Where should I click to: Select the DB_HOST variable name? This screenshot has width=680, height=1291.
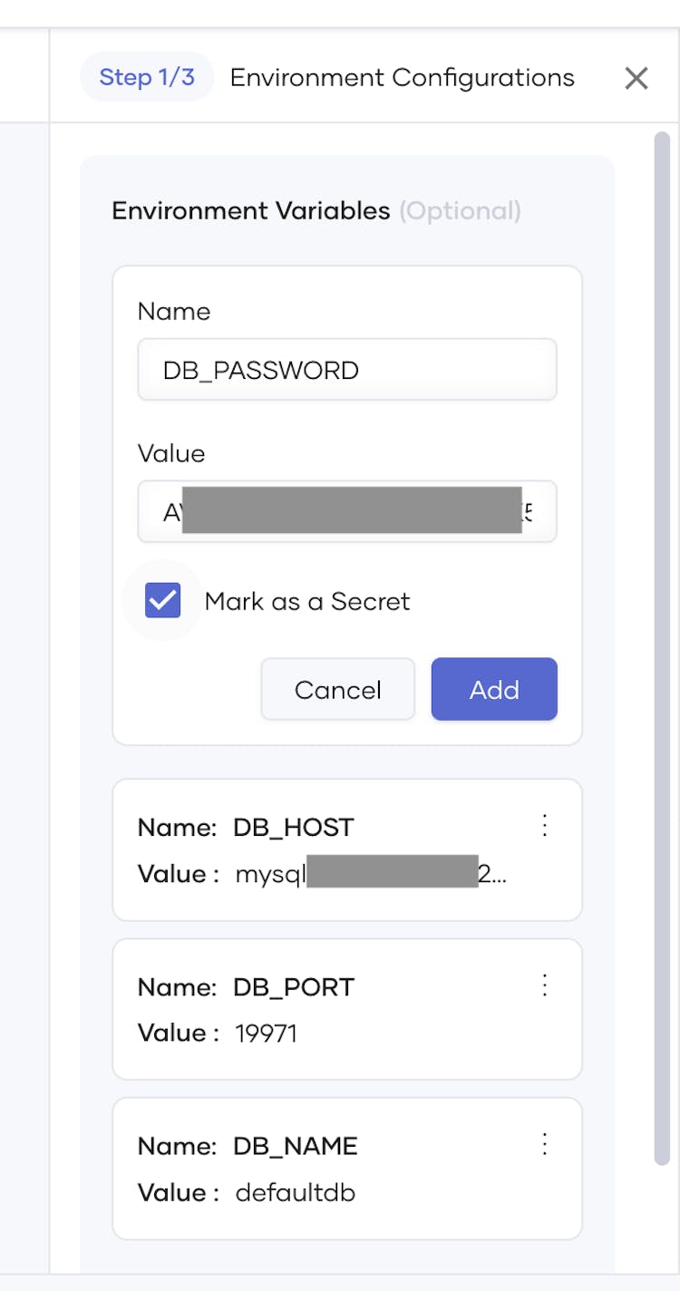coord(293,827)
